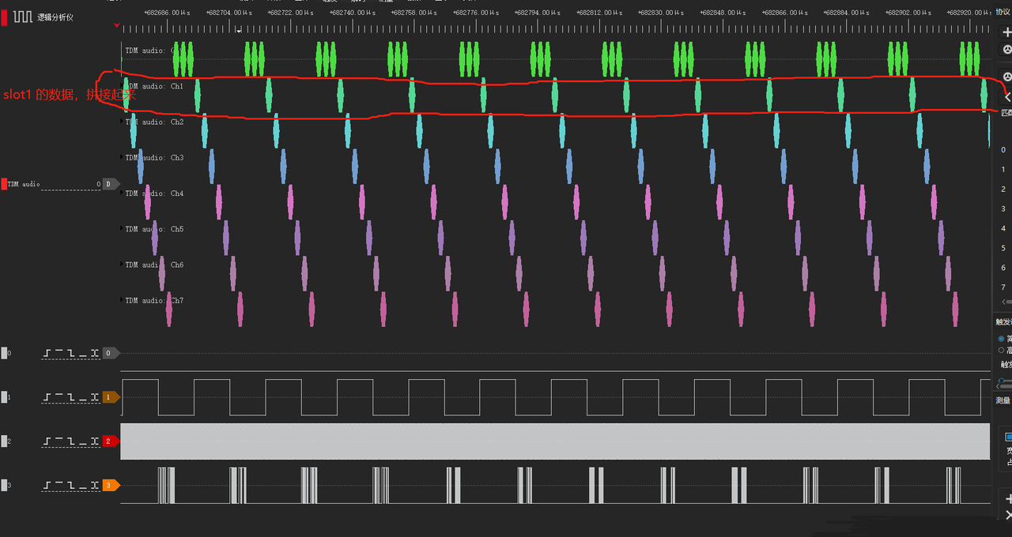
Task: Click the X icon in the measurement panel
Action: point(1007,516)
